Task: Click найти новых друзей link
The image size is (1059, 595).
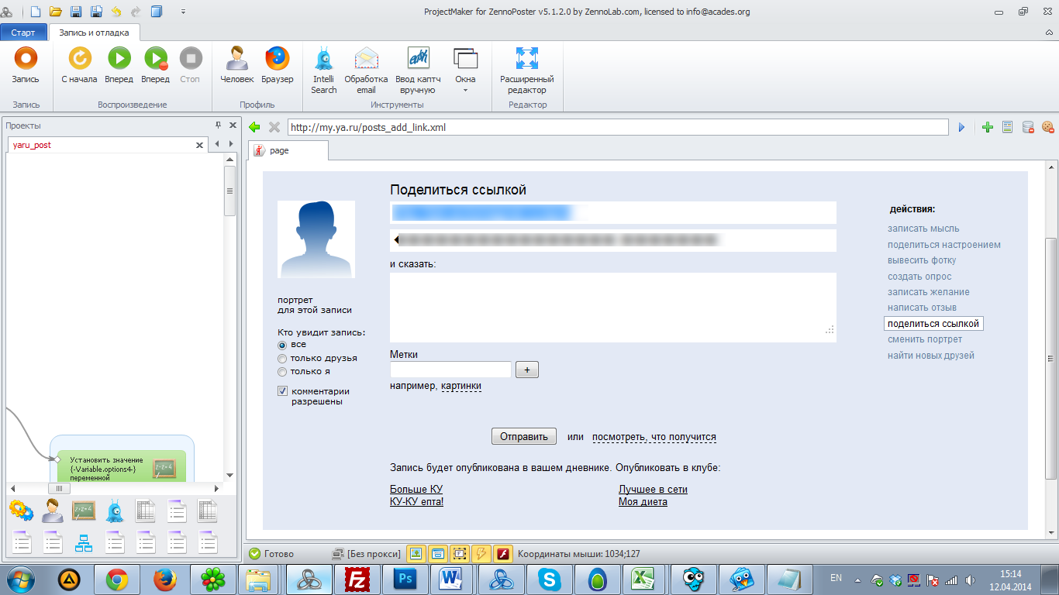Action: click(931, 356)
